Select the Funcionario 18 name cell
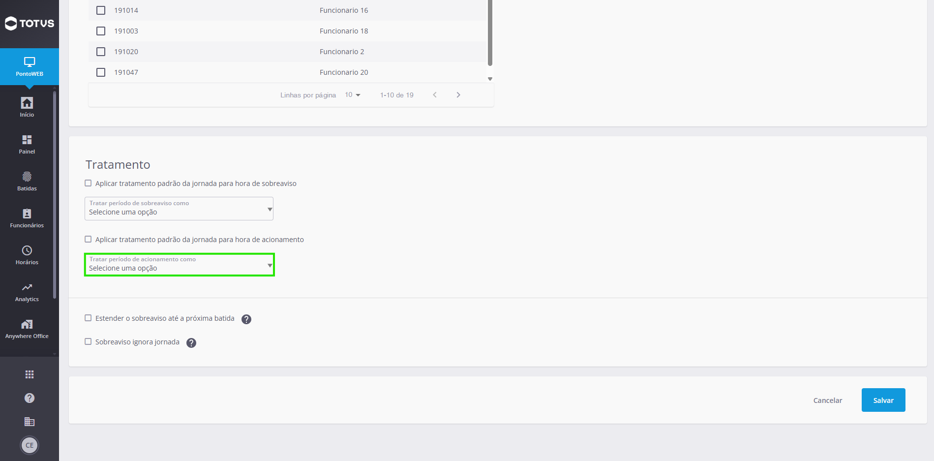Screen dimensions: 934x461 (344, 31)
